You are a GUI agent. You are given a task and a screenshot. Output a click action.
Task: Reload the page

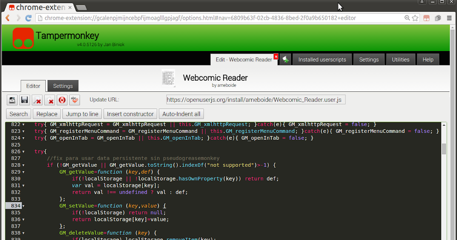click(x=29, y=18)
